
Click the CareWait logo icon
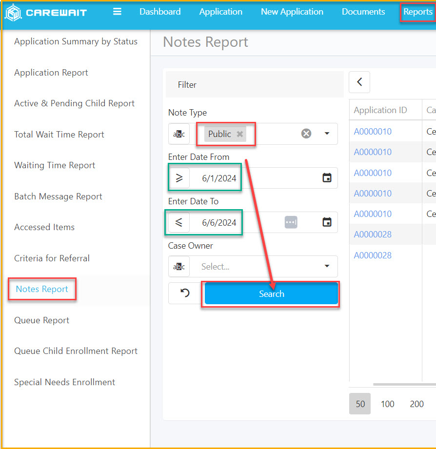(14, 13)
